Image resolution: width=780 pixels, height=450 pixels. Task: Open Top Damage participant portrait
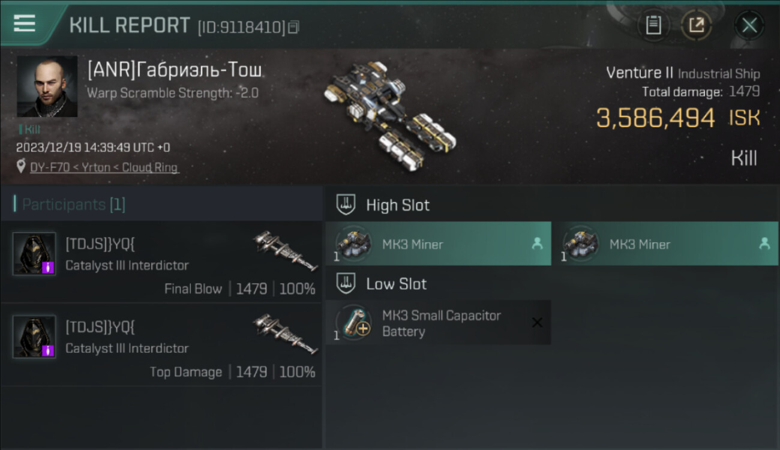[x=34, y=337]
